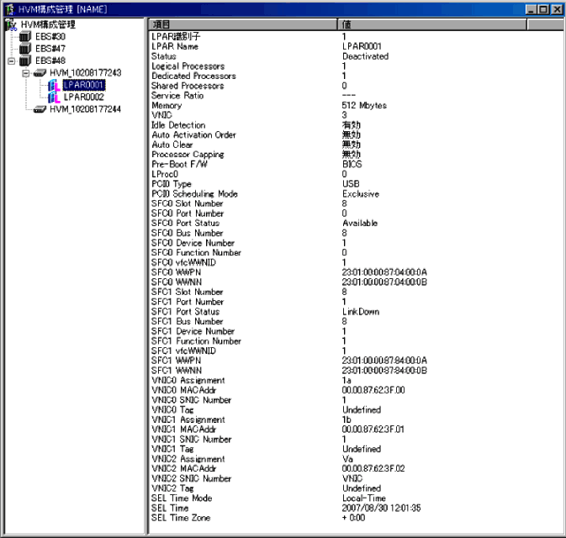
Task: Click the Status row label
Action: coord(163,56)
